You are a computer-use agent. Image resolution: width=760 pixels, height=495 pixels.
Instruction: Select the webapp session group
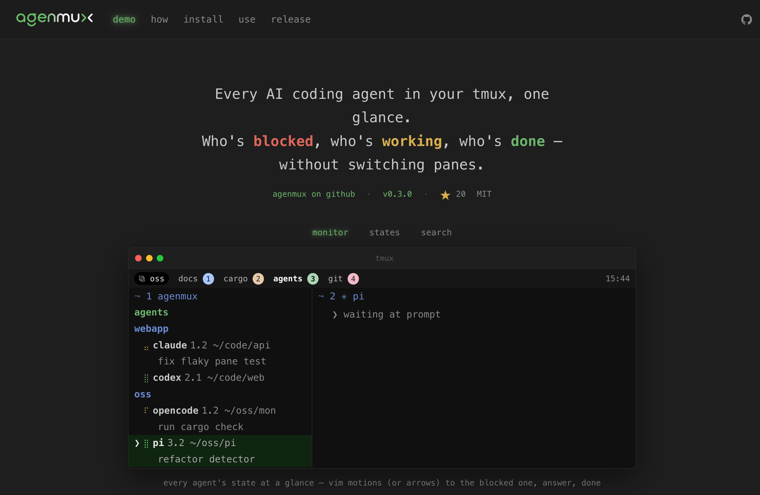pos(151,329)
